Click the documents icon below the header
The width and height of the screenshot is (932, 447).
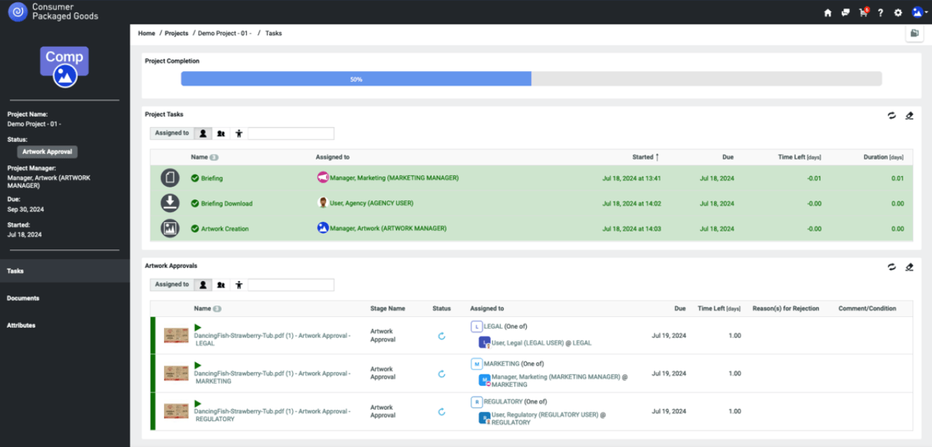[914, 33]
